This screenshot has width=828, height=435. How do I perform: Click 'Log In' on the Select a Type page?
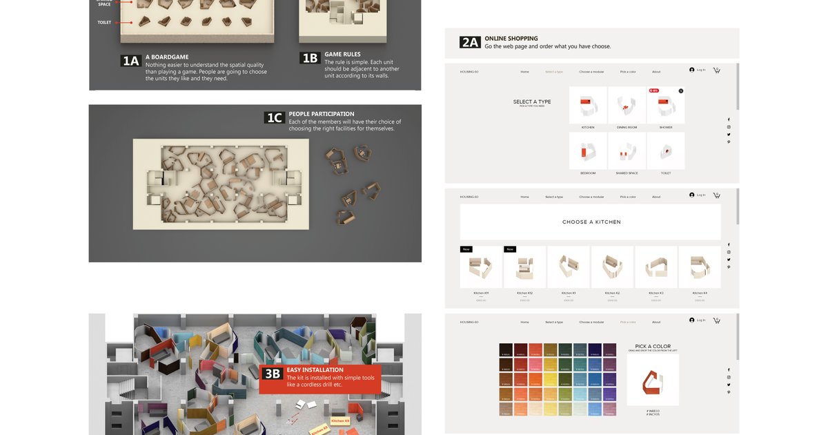(701, 70)
